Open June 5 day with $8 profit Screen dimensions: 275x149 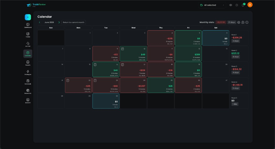[x=188, y=38]
